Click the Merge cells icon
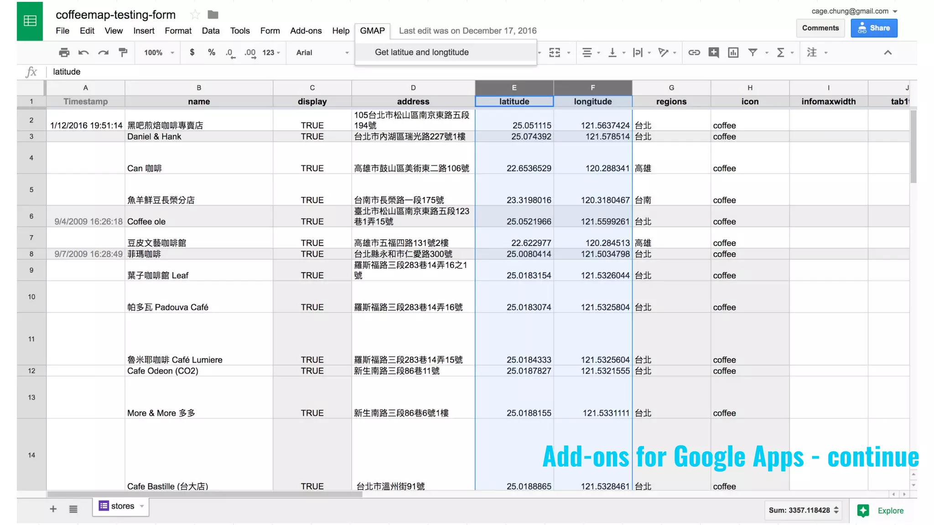This screenshot has height=525, width=934. [x=555, y=52]
